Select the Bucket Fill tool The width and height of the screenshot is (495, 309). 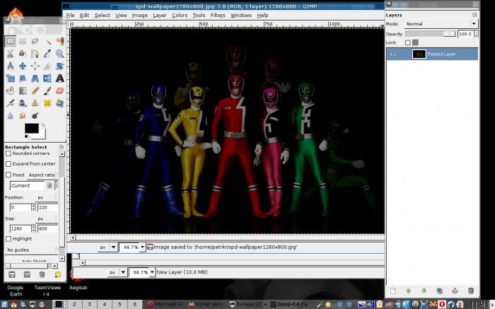point(11,91)
